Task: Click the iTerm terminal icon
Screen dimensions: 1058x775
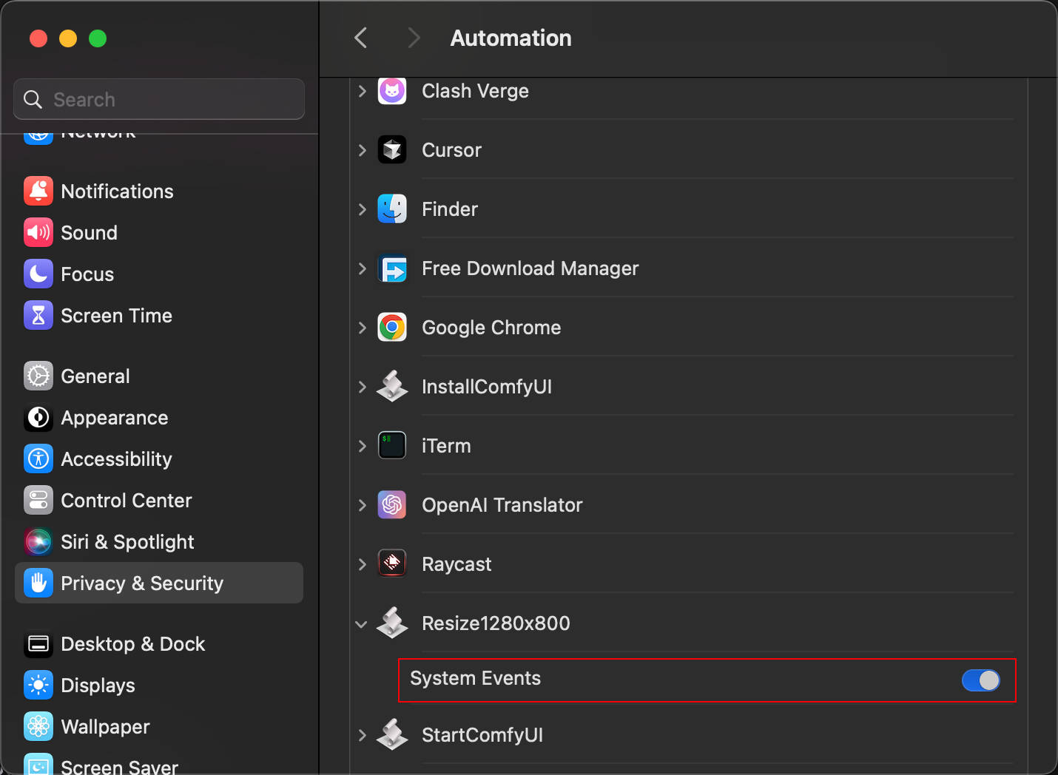Action: click(392, 446)
